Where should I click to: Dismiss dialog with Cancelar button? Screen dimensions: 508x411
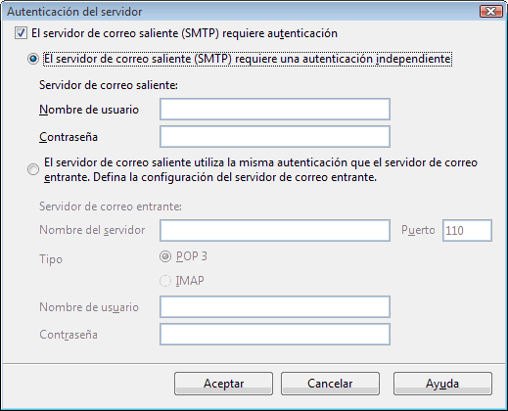pos(330,384)
